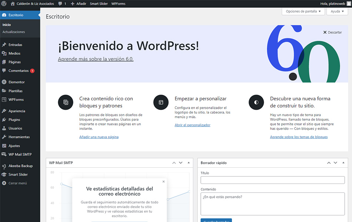The height and width of the screenshot is (222, 352).
Task: Click the blocks and patterns round icon
Action: coord(66,102)
